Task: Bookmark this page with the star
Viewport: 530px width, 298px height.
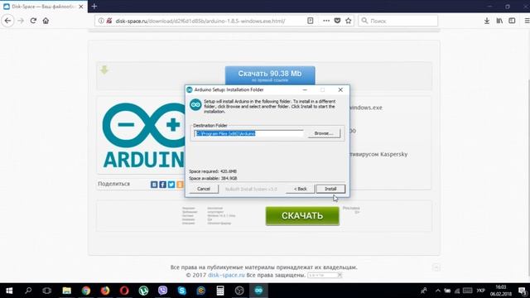Action: [x=349, y=21]
